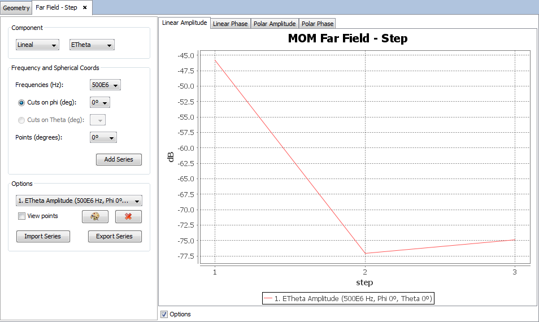Uncheck the Options checkbox at bottom

click(x=164, y=314)
